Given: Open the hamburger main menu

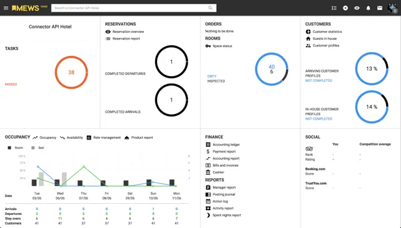Looking at the screenshot, I should (6, 8).
